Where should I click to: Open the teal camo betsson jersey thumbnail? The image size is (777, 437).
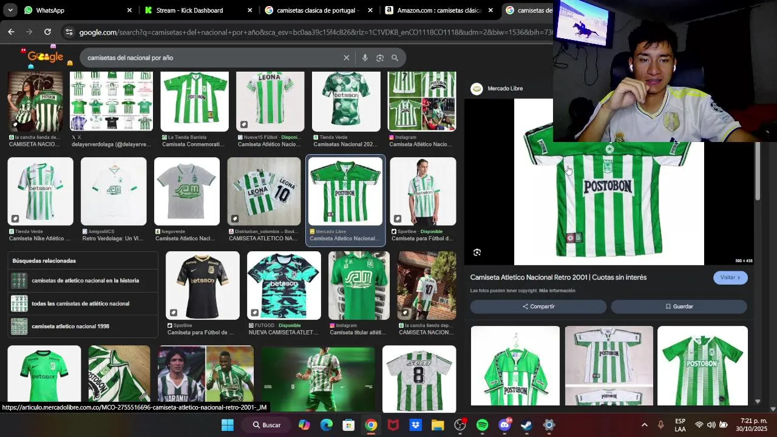(x=284, y=285)
